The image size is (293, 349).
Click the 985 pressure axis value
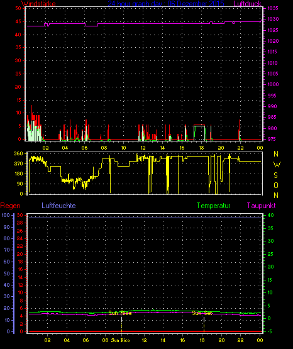point(272,117)
